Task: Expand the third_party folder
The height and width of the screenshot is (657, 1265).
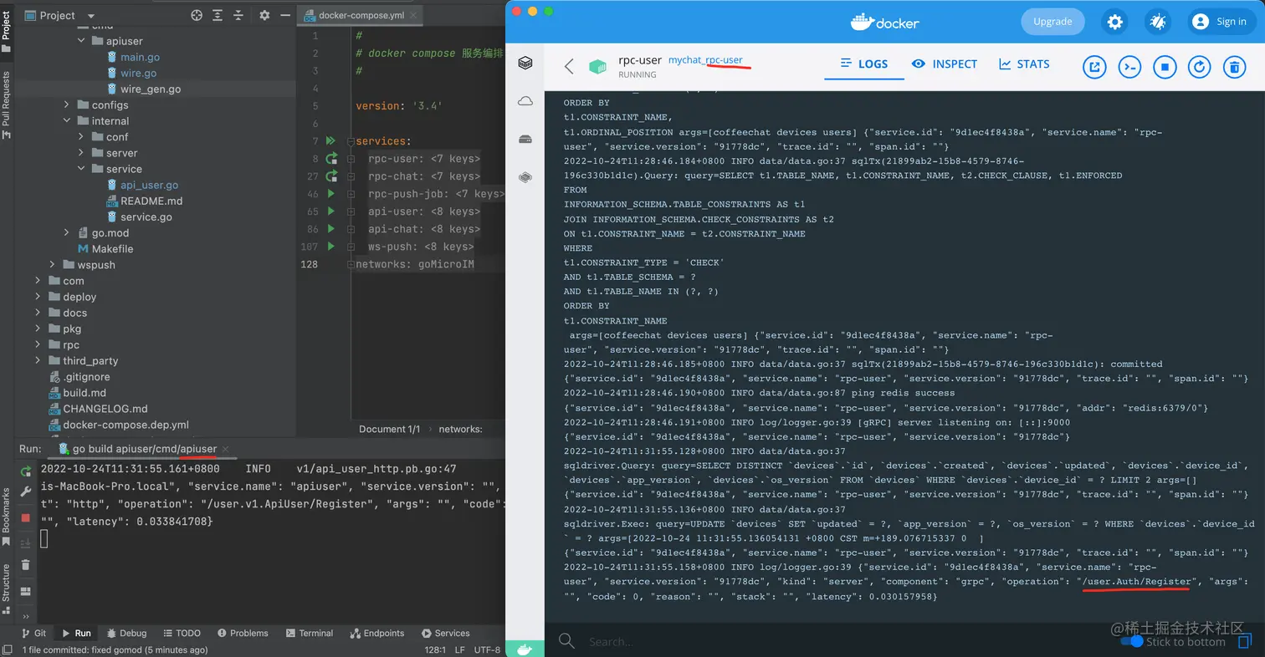Action: pos(38,361)
